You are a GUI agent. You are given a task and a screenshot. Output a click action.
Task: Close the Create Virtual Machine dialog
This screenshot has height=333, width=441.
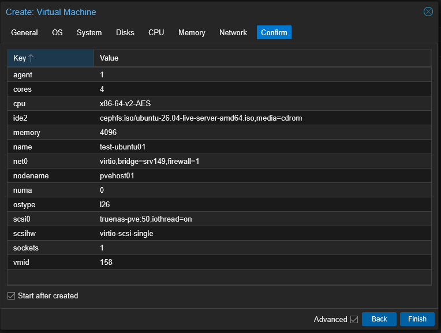428,12
